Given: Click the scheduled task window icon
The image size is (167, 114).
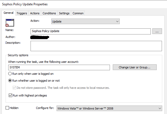Looking at the screenshot, I should click(x=10, y=23).
